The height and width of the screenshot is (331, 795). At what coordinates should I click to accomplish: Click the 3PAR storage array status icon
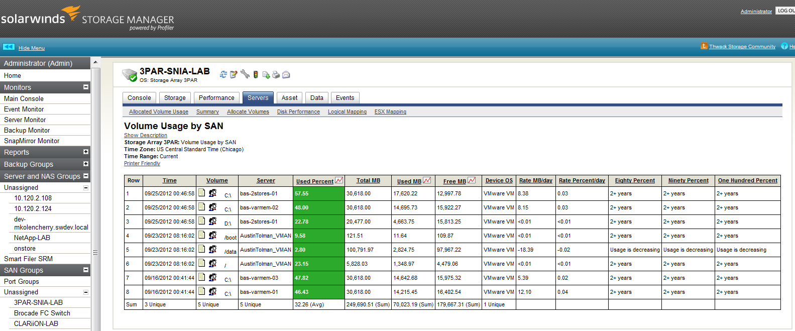pos(130,75)
